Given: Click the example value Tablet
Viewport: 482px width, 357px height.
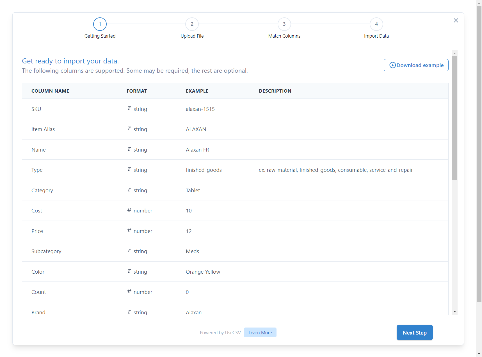Looking at the screenshot, I should [x=193, y=190].
